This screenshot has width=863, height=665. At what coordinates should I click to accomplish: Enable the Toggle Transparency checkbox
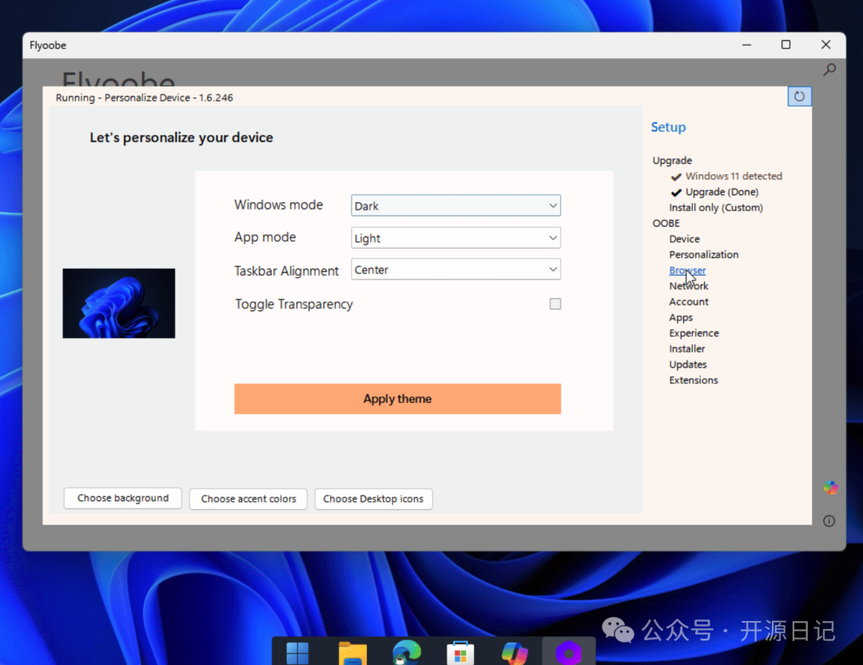coord(555,304)
